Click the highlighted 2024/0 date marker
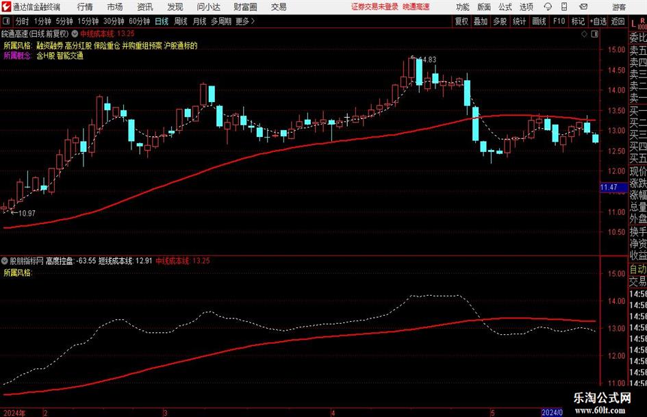This screenshot has width=647, height=417. (552, 412)
